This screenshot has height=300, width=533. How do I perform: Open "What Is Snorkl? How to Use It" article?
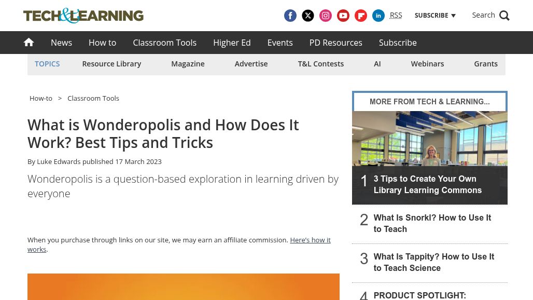(x=432, y=223)
